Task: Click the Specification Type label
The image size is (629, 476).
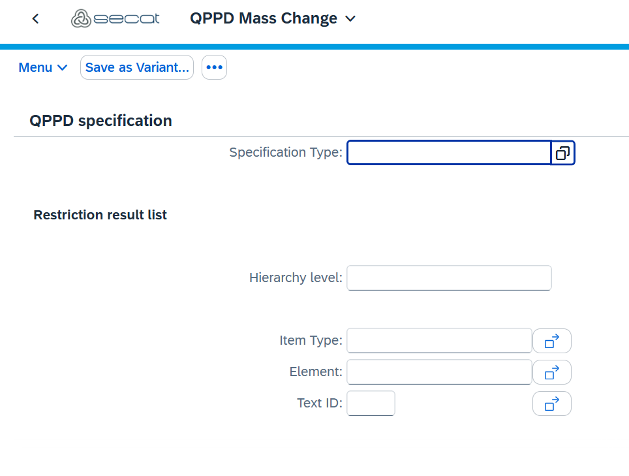Action: point(285,153)
